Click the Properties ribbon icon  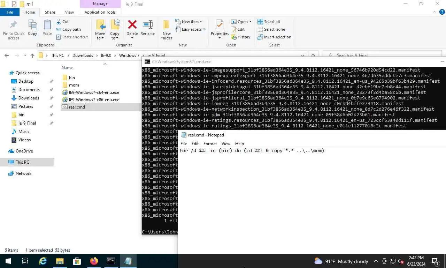click(x=220, y=25)
